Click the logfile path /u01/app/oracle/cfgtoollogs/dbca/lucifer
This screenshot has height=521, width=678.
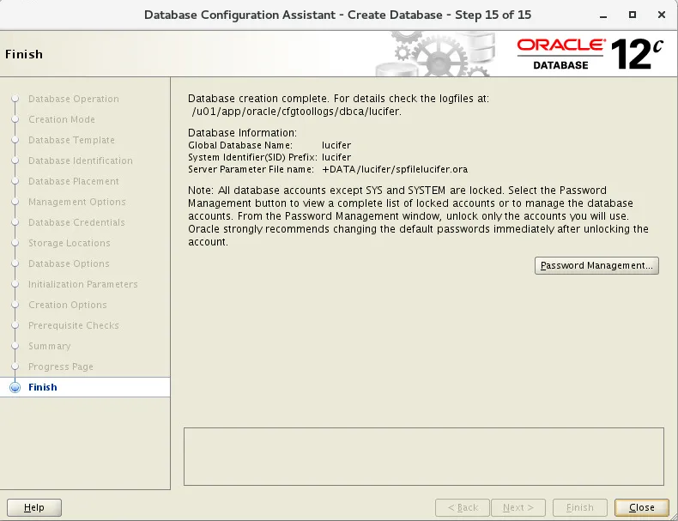(297, 112)
